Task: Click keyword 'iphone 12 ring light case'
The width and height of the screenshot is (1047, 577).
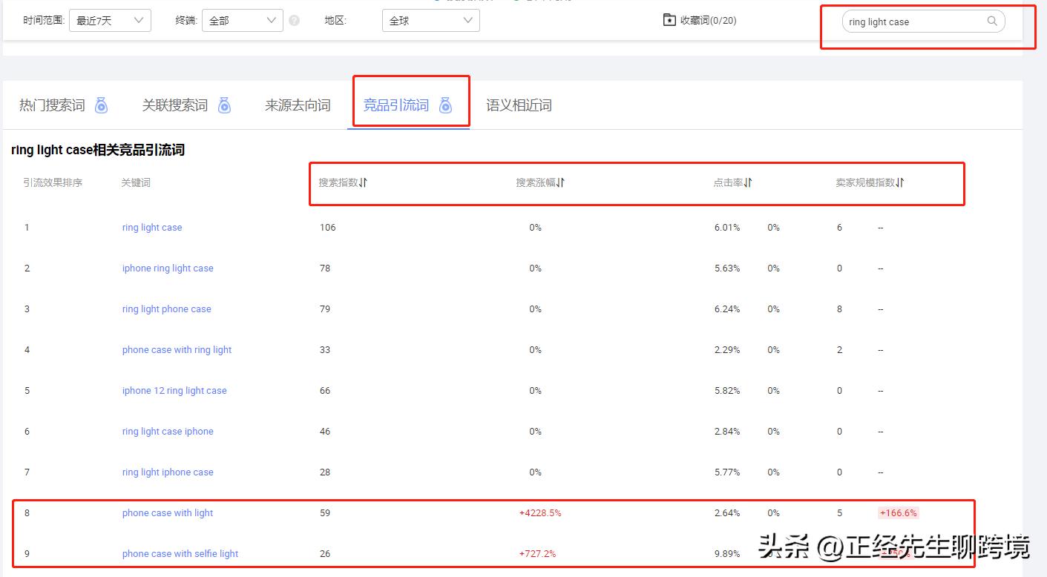Action: pyautogui.click(x=174, y=391)
